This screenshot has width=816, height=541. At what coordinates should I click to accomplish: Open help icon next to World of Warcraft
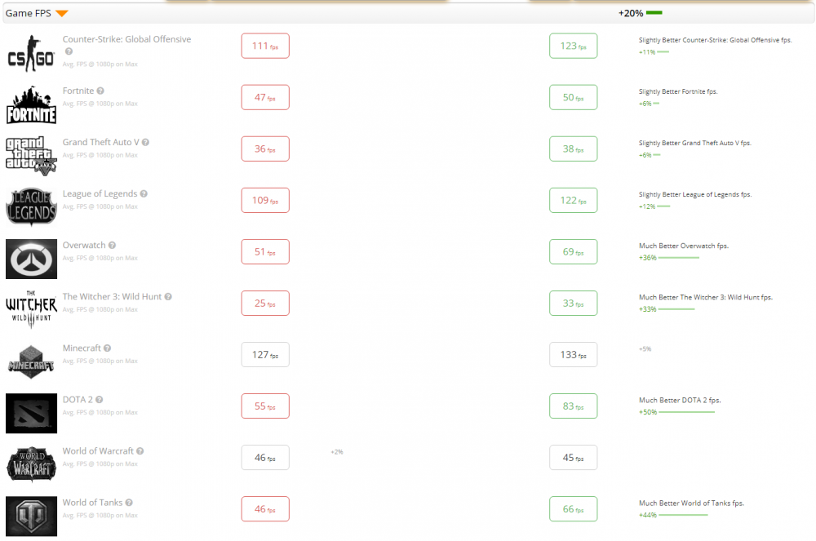click(140, 451)
